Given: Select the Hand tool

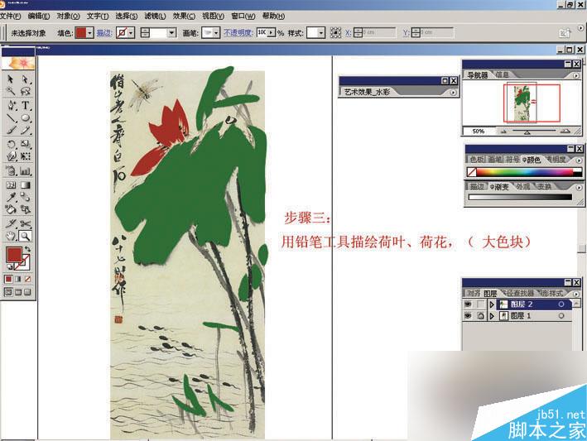Looking at the screenshot, I should click(x=12, y=236).
